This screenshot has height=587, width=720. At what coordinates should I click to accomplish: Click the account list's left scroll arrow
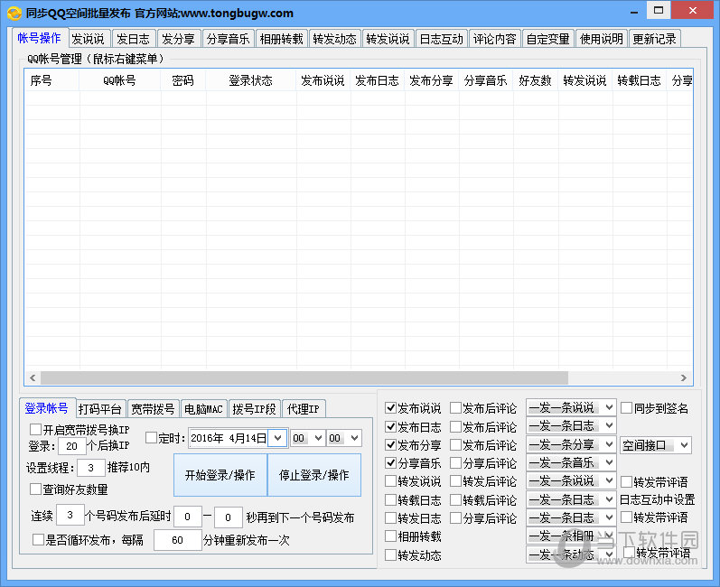click(x=33, y=377)
